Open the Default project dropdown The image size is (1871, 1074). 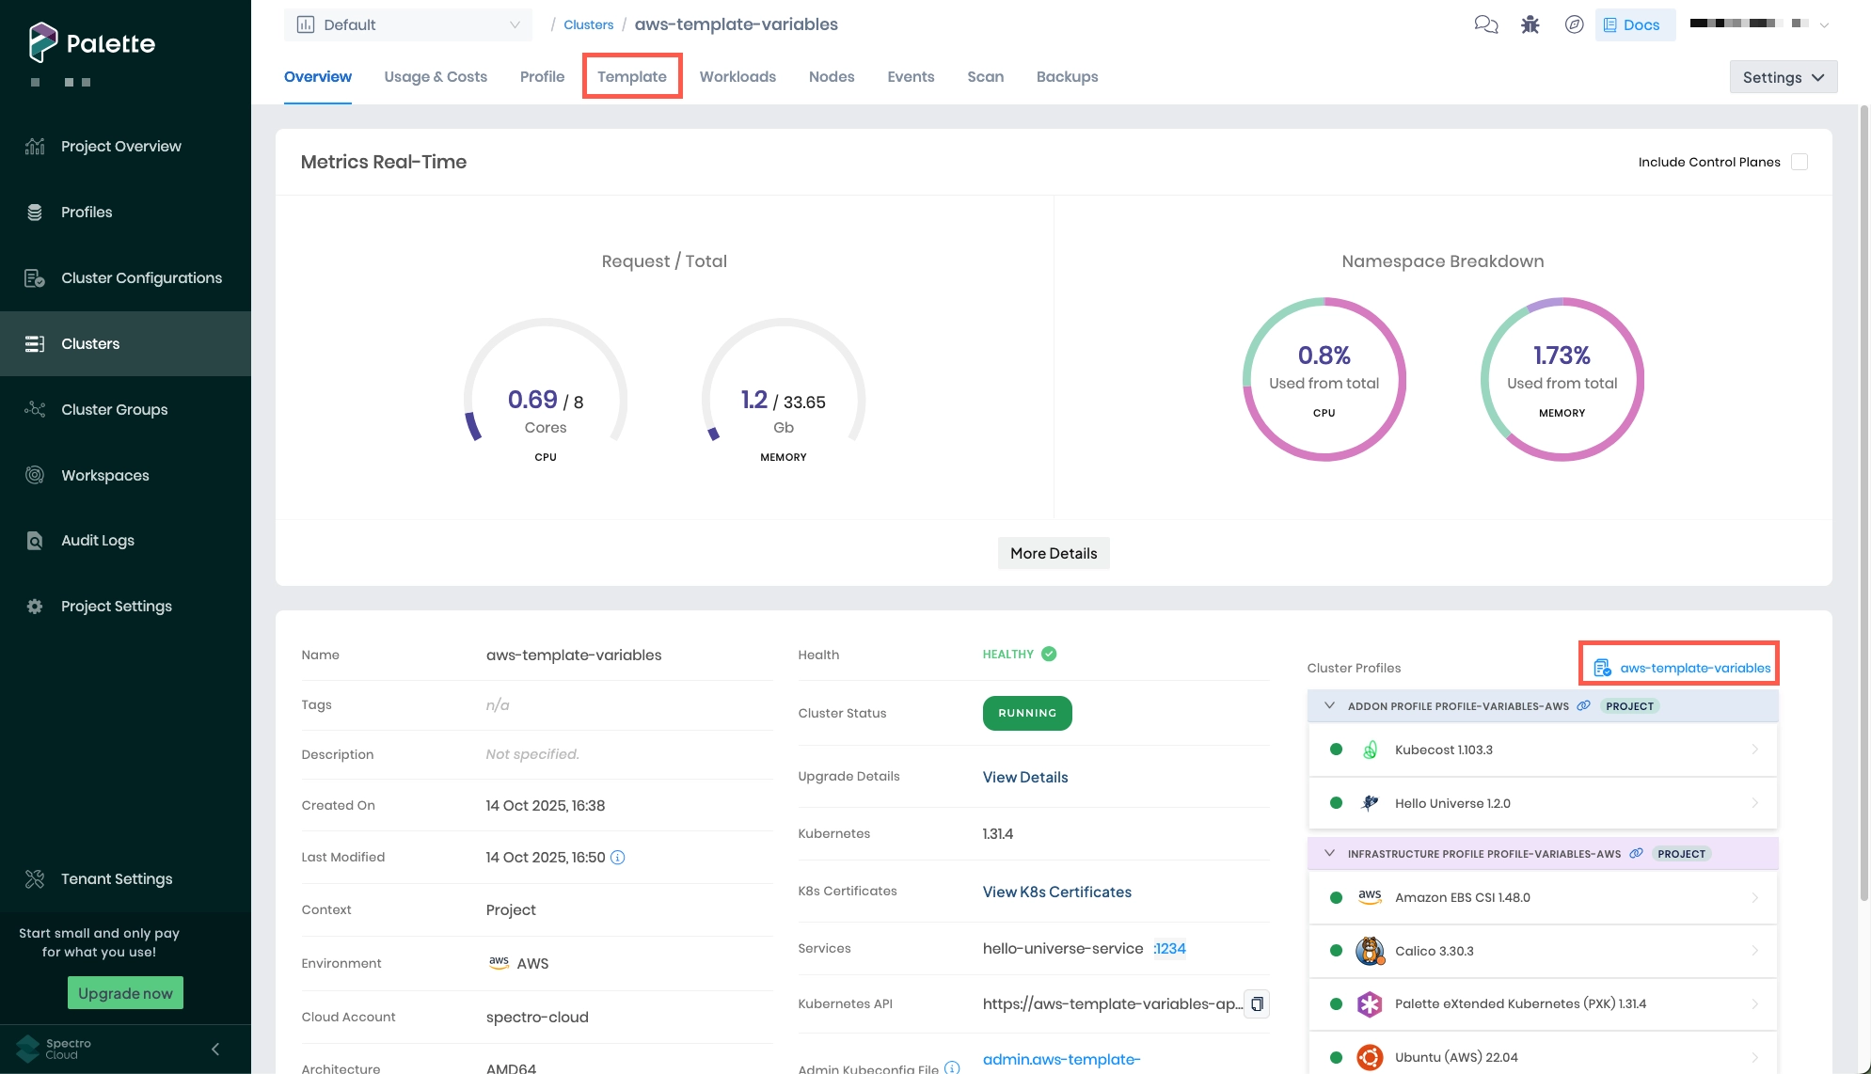click(x=408, y=24)
